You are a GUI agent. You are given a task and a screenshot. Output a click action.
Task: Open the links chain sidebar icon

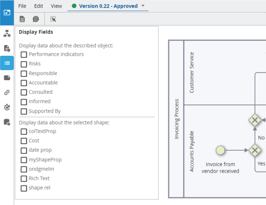[7, 92]
